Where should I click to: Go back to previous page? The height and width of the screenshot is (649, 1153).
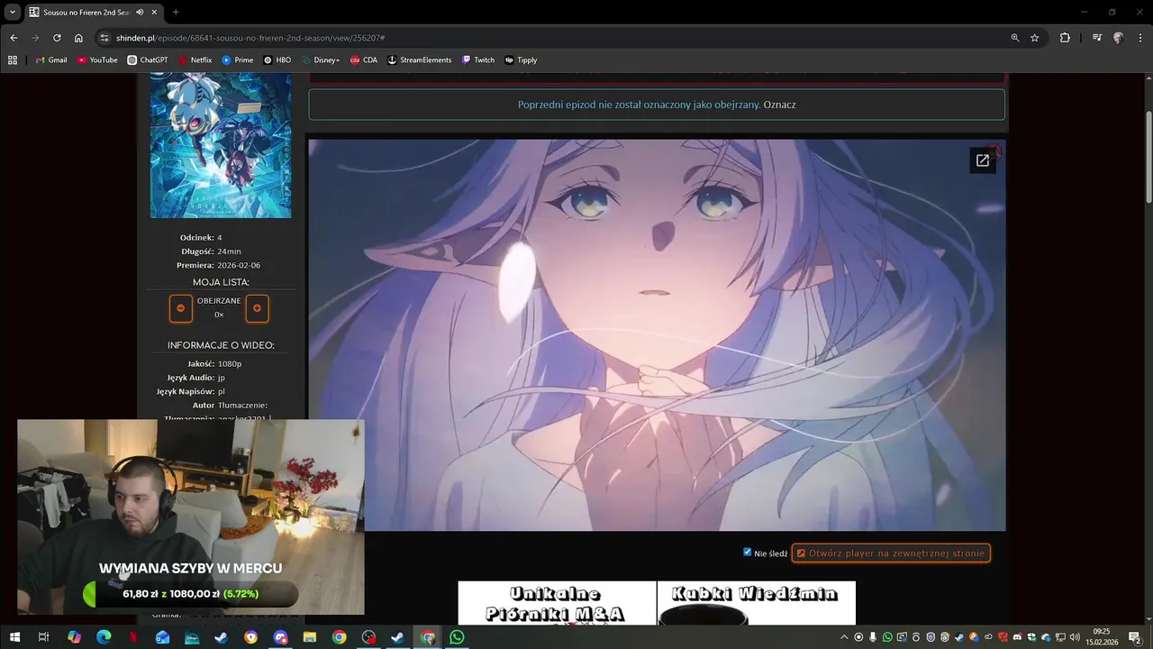(14, 38)
